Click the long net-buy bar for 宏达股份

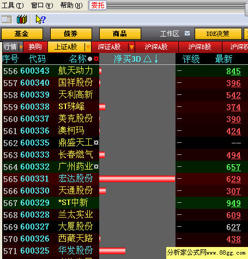click(x=137, y=179)
